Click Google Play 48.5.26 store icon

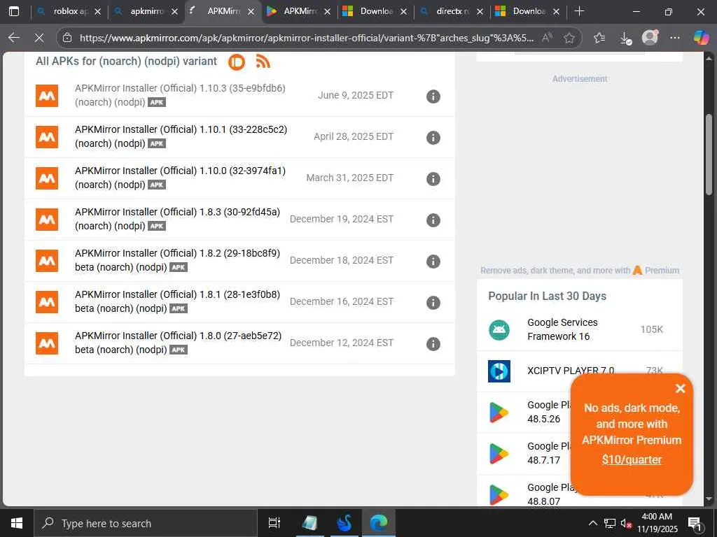coord(499,413)
